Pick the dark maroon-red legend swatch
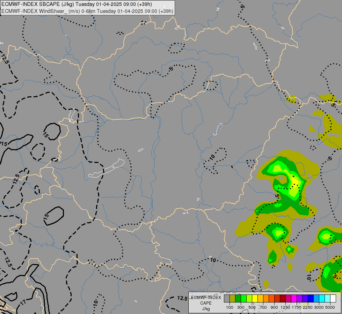The height and width of the screenshot is (314, 342). tap(283, 299)
